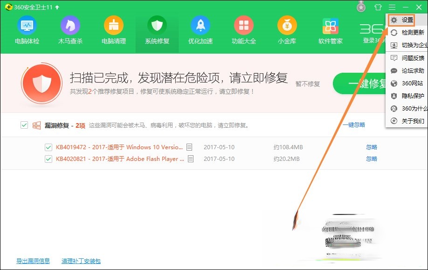This screenshot has width=428, height=270.
Task: Open the hamburger main menu in title bar
Action: coord(392,7)
